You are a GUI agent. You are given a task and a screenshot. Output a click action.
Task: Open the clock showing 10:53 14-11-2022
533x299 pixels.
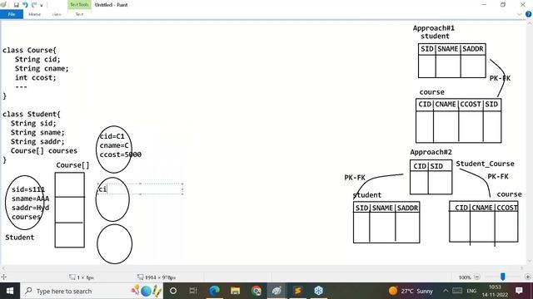click(495, 291)
